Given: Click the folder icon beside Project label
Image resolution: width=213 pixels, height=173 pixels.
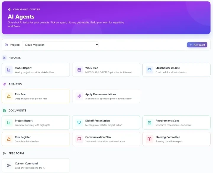Looking at the screenshot, I should coord(7,45).
